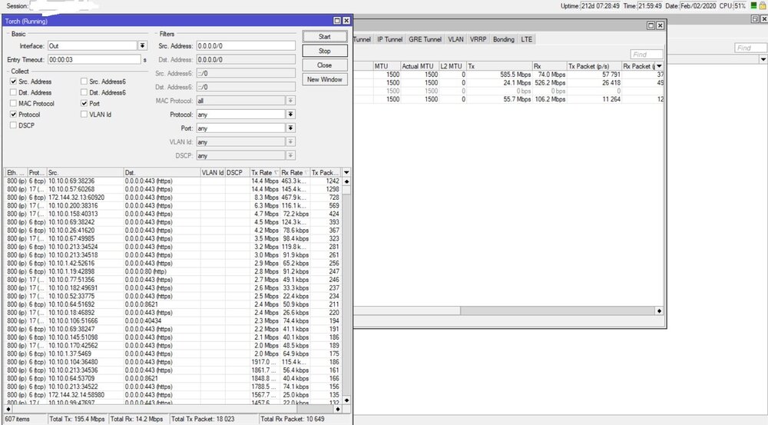Image resolution: width=768 pixels, height=425 pixels.
Task: Click the Tunnel tab in interface window
Action: (362, 39)
